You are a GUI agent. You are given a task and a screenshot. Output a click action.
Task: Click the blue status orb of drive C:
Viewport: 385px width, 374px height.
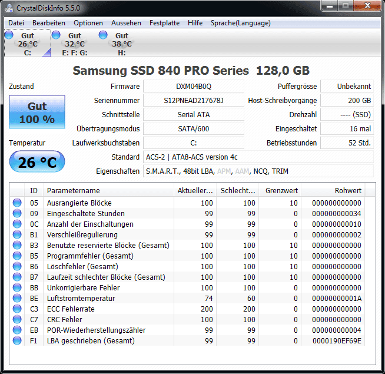(9, 35)
